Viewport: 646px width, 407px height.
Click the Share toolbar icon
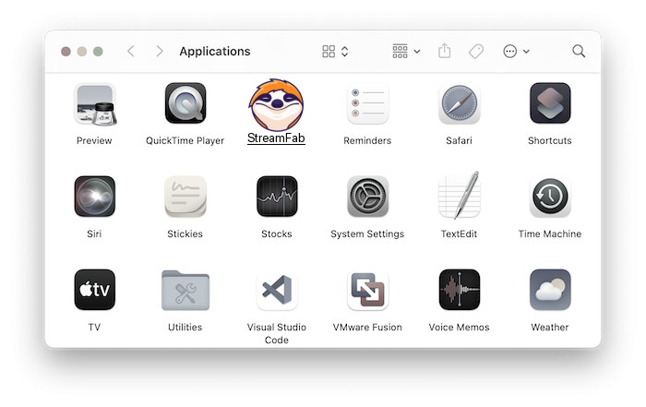(444, 51)
